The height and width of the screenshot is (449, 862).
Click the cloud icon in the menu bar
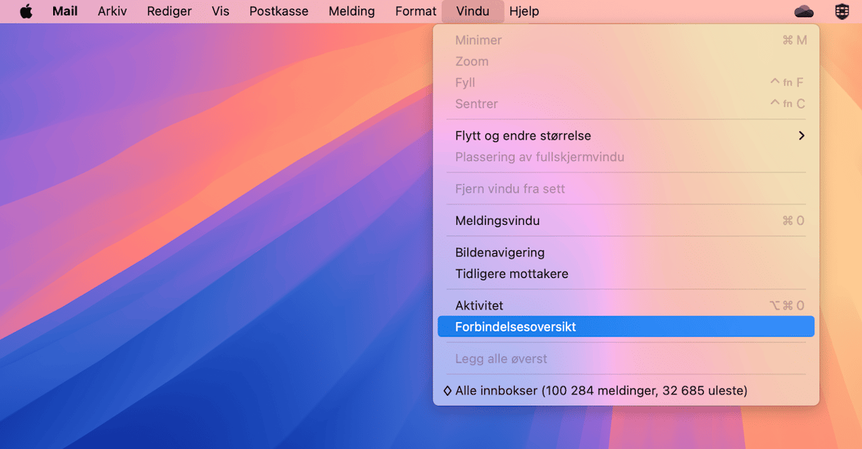[x=804, y=11]
